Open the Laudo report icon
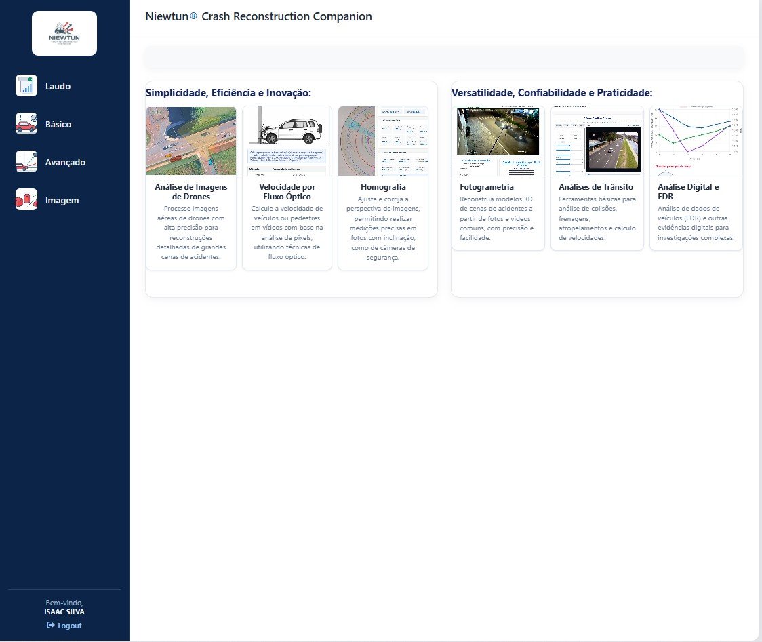This screenshot has height=642, width=762. point(26,85)
